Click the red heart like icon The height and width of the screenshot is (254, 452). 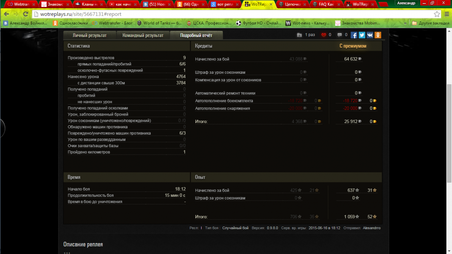323,35
